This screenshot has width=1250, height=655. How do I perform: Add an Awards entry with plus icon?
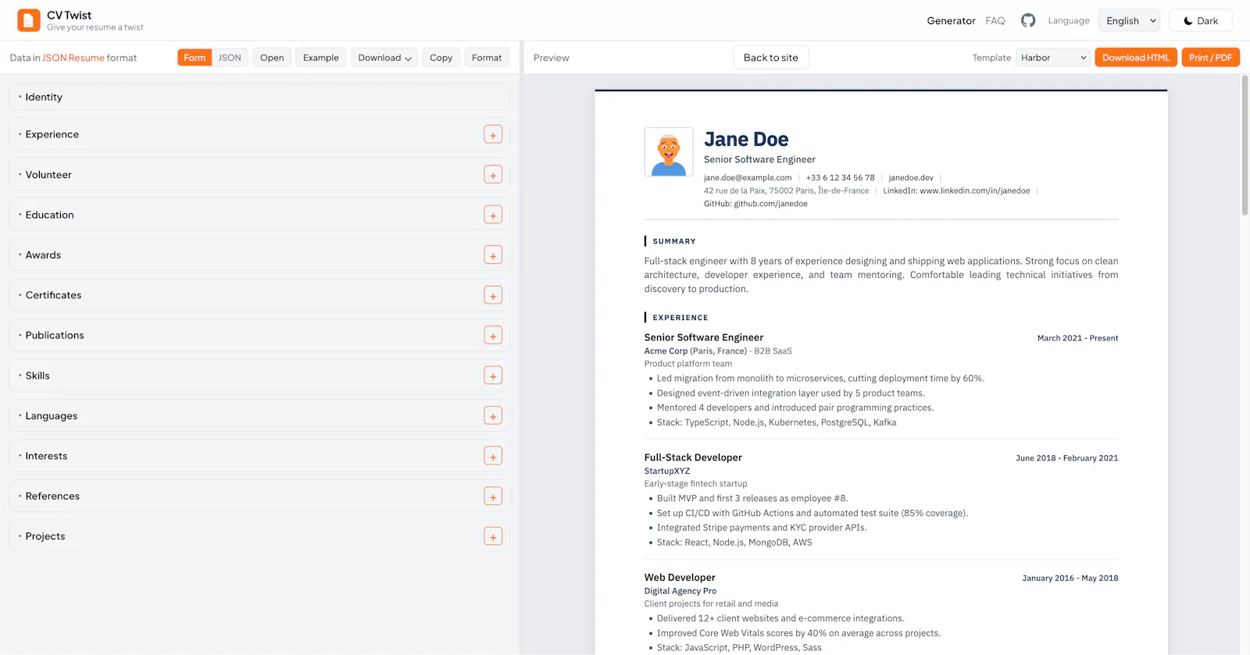coord(493,255)
